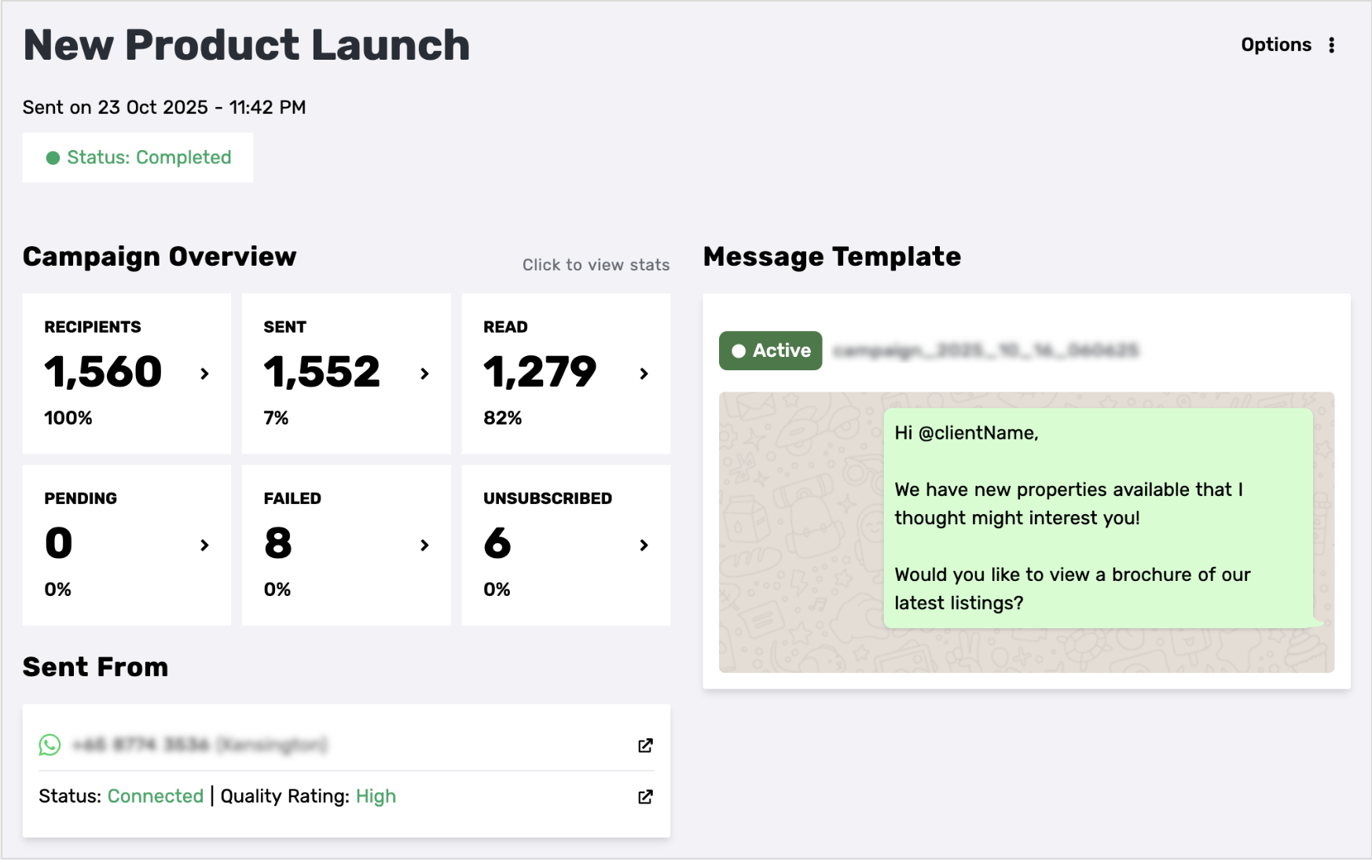Click the Connected status link
This screenshot has width=1372, height=860.
(x=156, y=796)
